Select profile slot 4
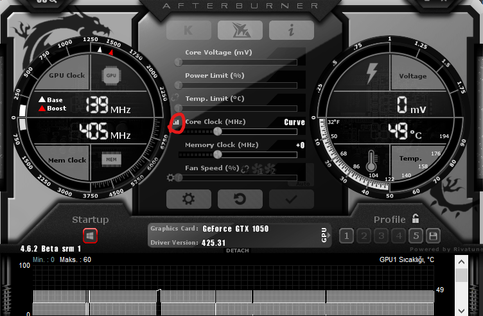Image resolution: width=483 pixels, height=316 pixels. point(399,236)
